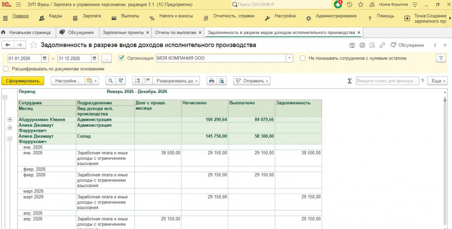This screenshot has width=452, height=229.
Task: Click the find magnifier in toolbar
Action: click(110, 81)
